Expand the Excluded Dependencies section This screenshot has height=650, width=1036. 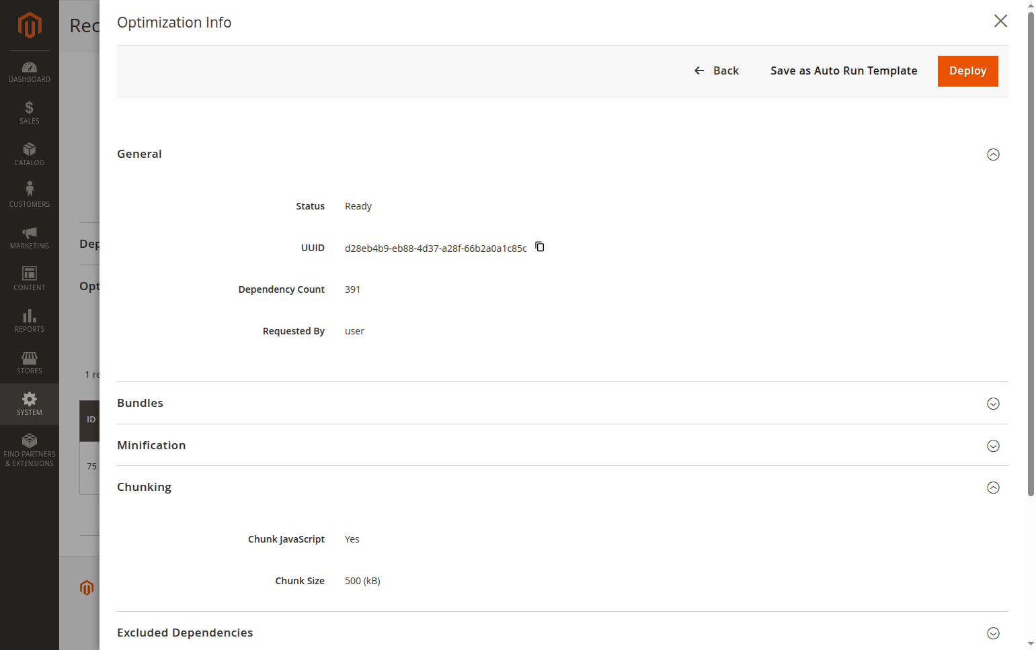click(x=993, y=633)
